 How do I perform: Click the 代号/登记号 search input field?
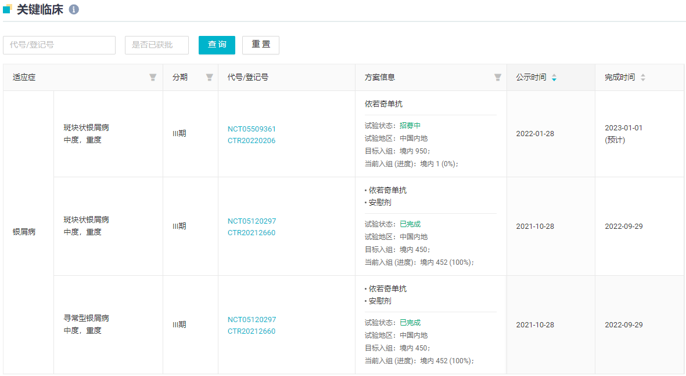pyautogui.click(x=59, y=45)
